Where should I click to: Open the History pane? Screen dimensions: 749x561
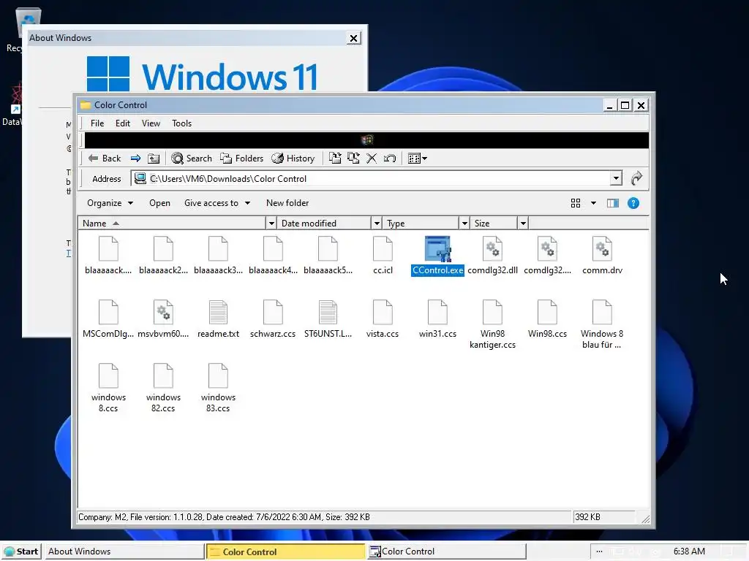click(x=293, y=159)
